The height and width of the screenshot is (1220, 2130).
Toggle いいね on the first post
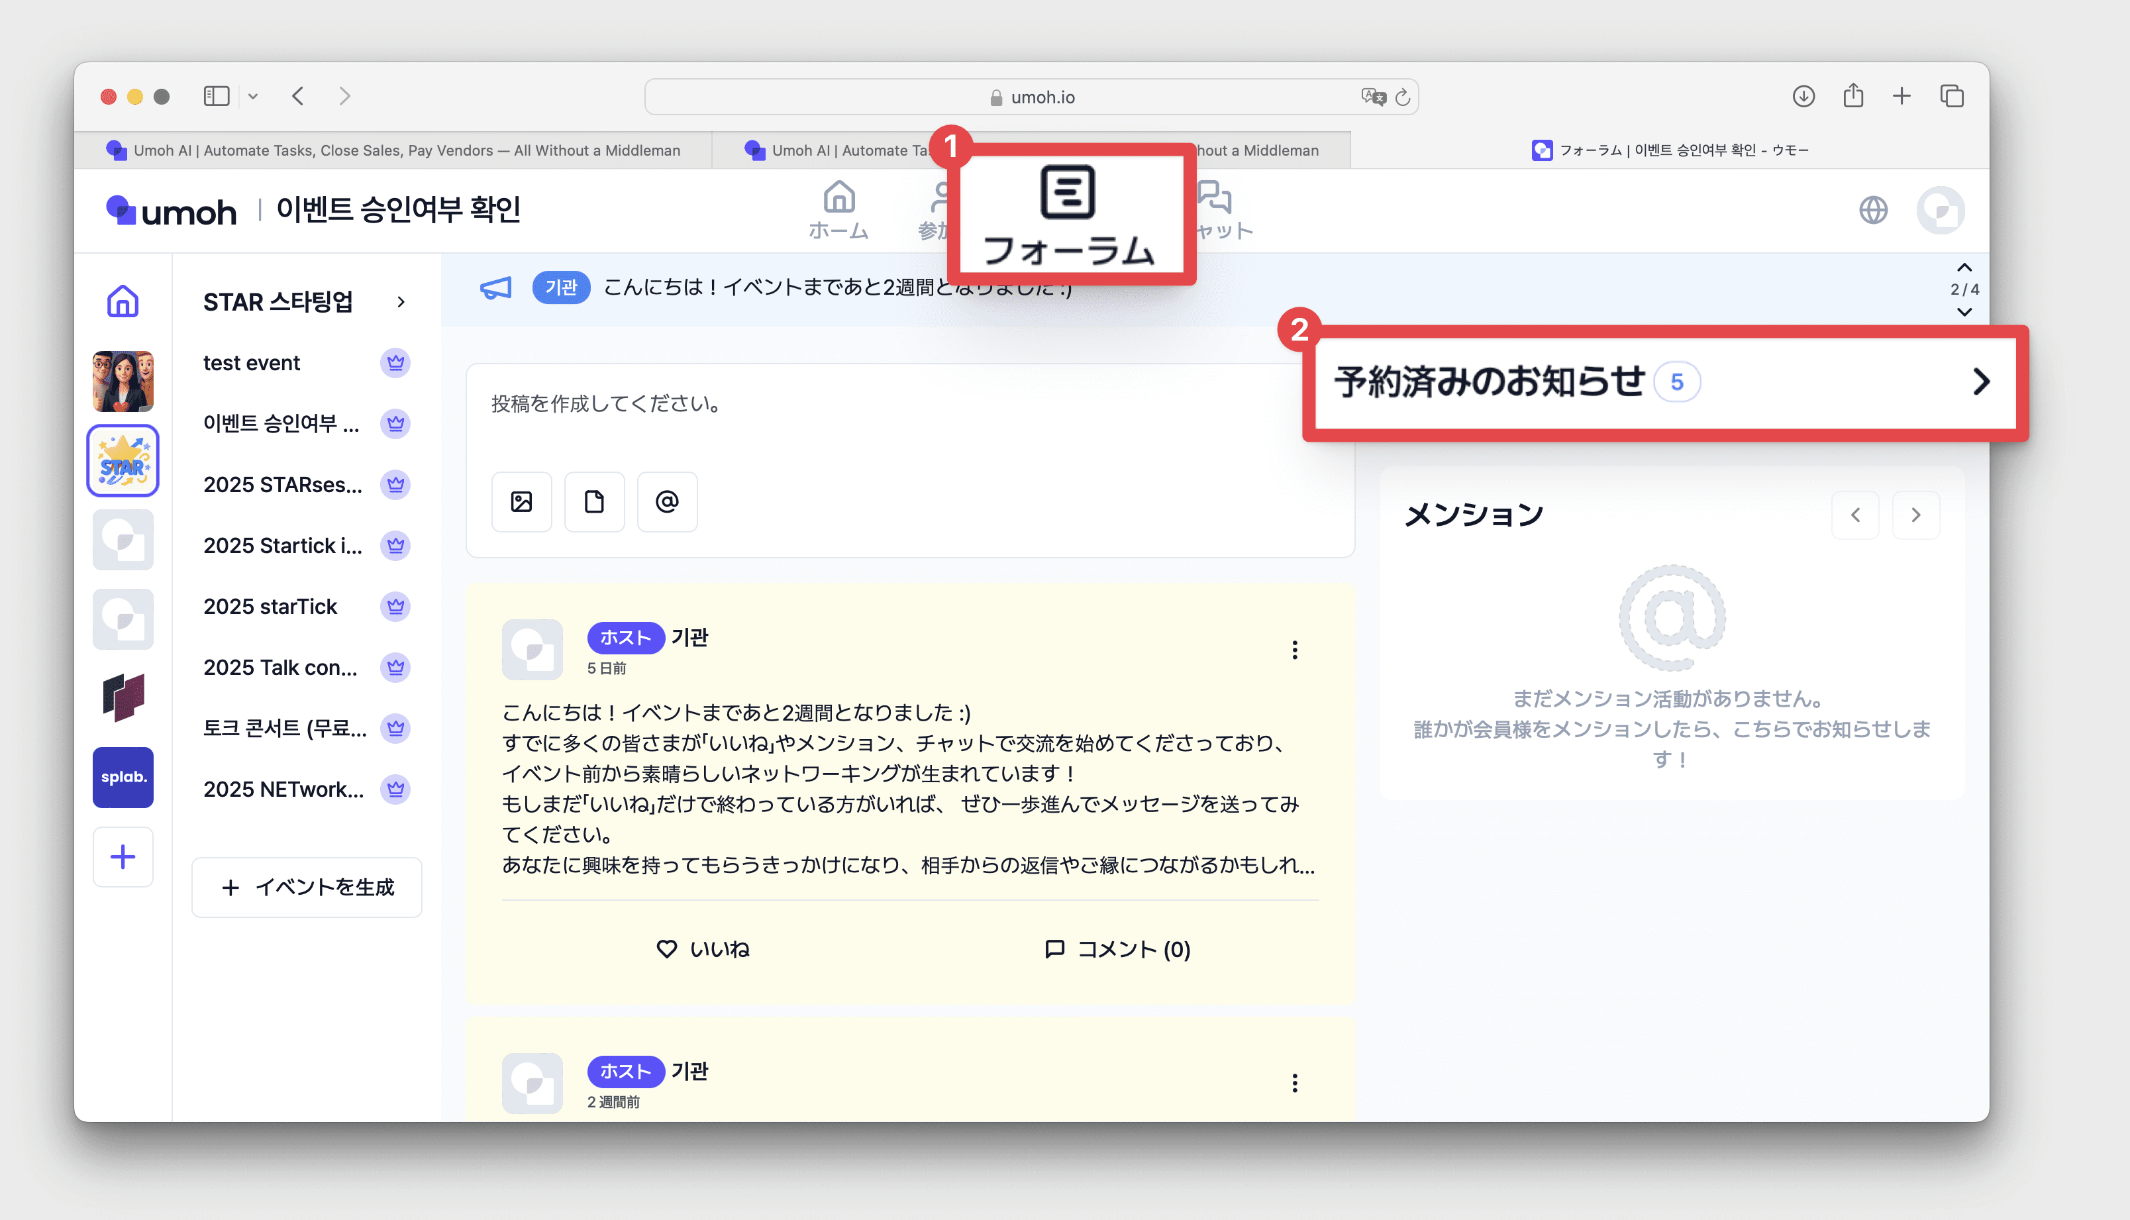702,948
